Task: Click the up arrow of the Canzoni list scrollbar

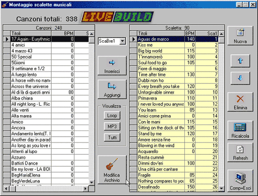Action: 91,34
